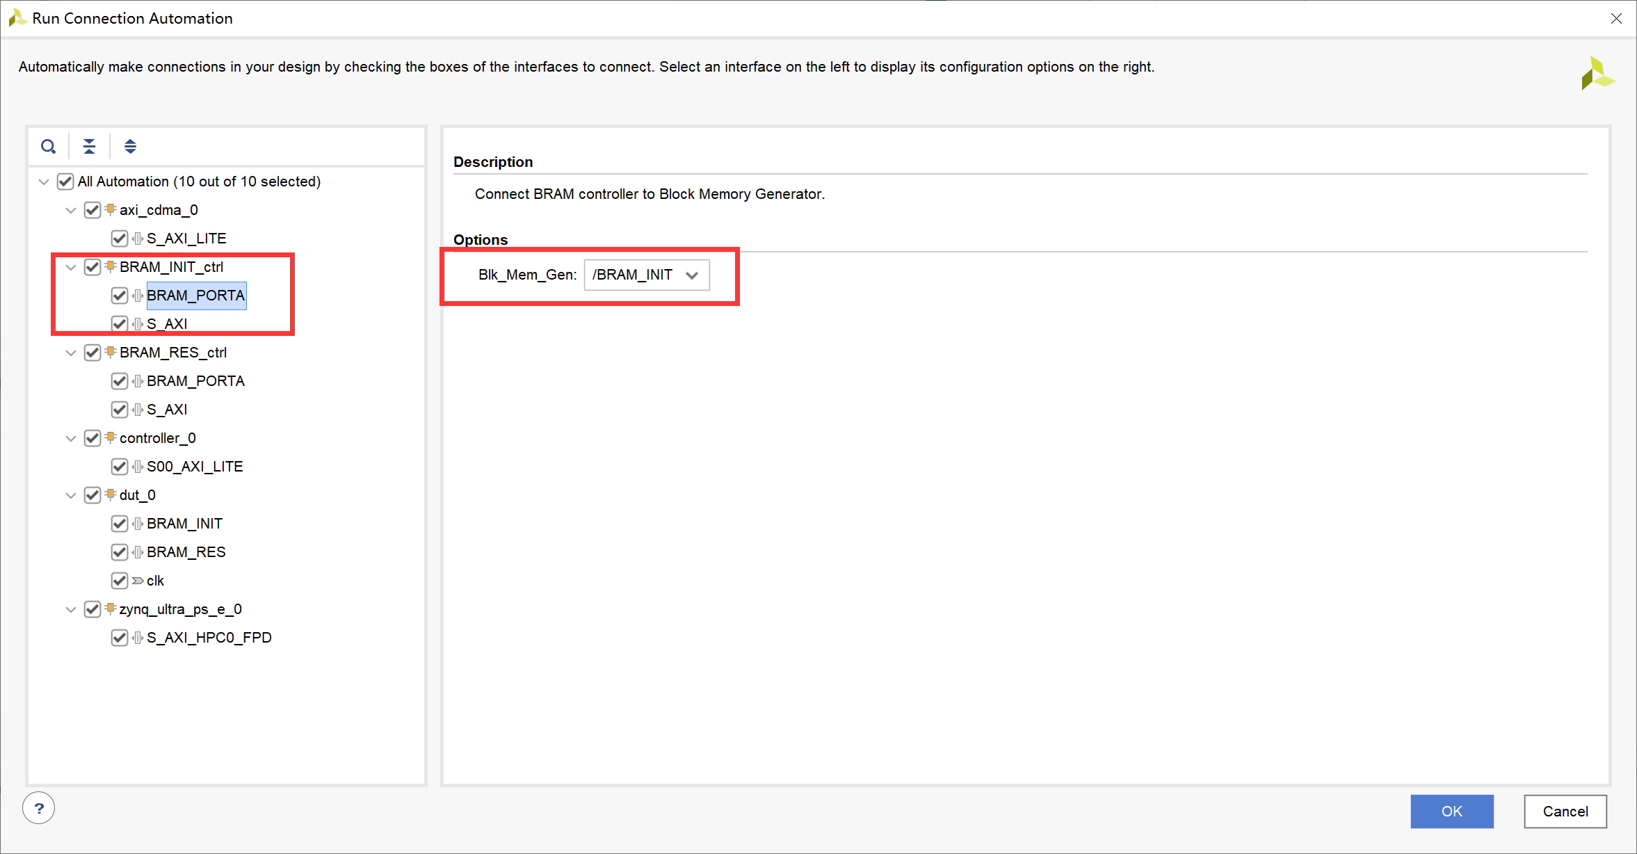Image resolution: width=1637 pixels, height=854 pixels.
Task: Click the BRAM_INIT_ctrl block icon
Action: 111,266
